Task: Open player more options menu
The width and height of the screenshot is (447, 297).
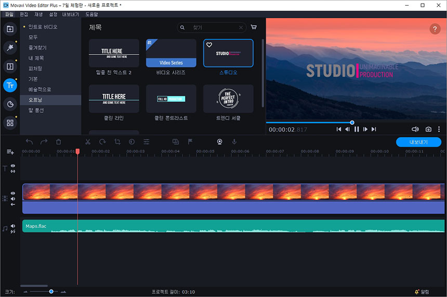Action: pos(439,129)
